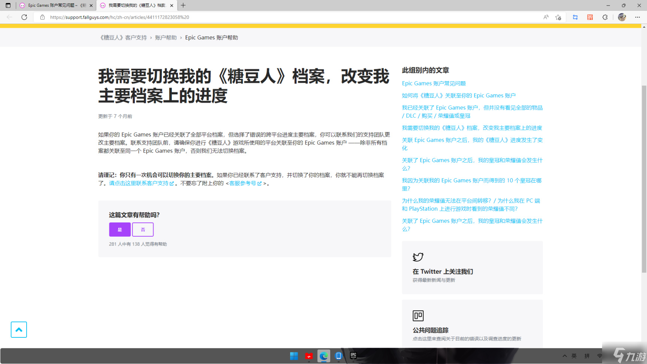Open 如何将《糖豆人》关联至你的 Epic Games 账户
The width and height of the screenshot is (647, 364).
[459, 95]
